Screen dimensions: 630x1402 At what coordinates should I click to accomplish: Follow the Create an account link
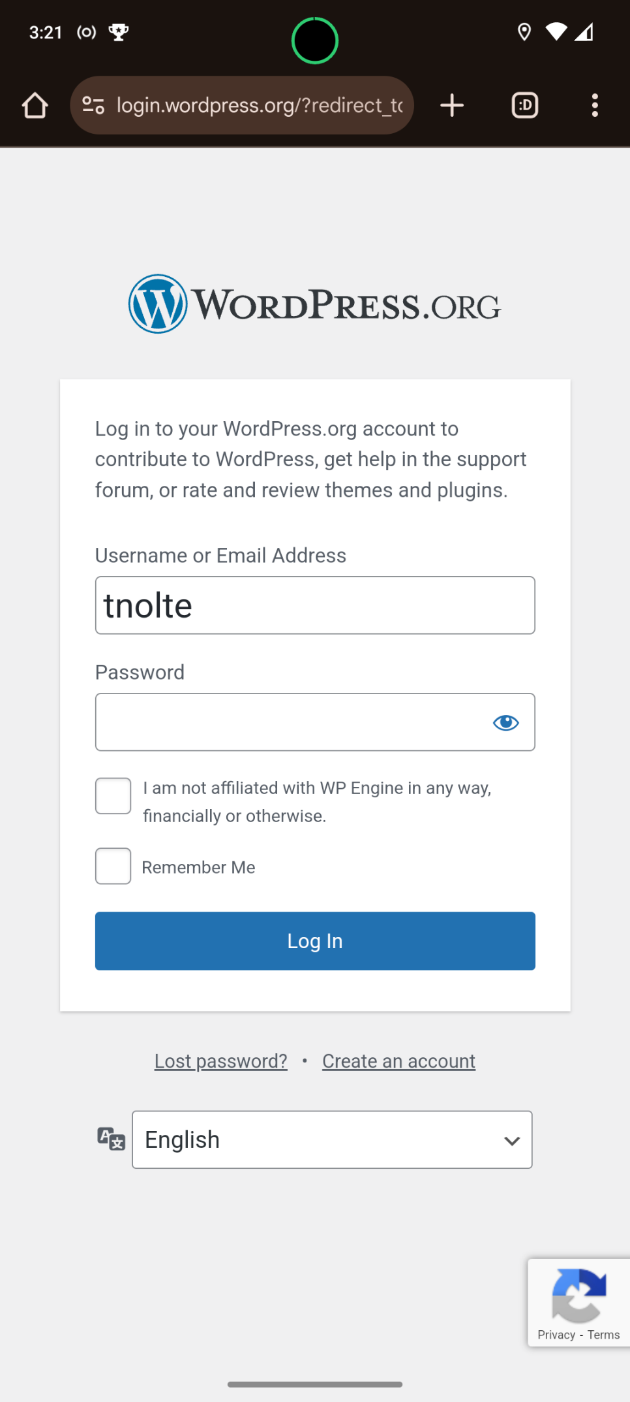tap(398, 1061)
